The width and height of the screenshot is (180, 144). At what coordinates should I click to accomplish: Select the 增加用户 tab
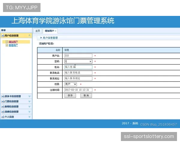49,31
